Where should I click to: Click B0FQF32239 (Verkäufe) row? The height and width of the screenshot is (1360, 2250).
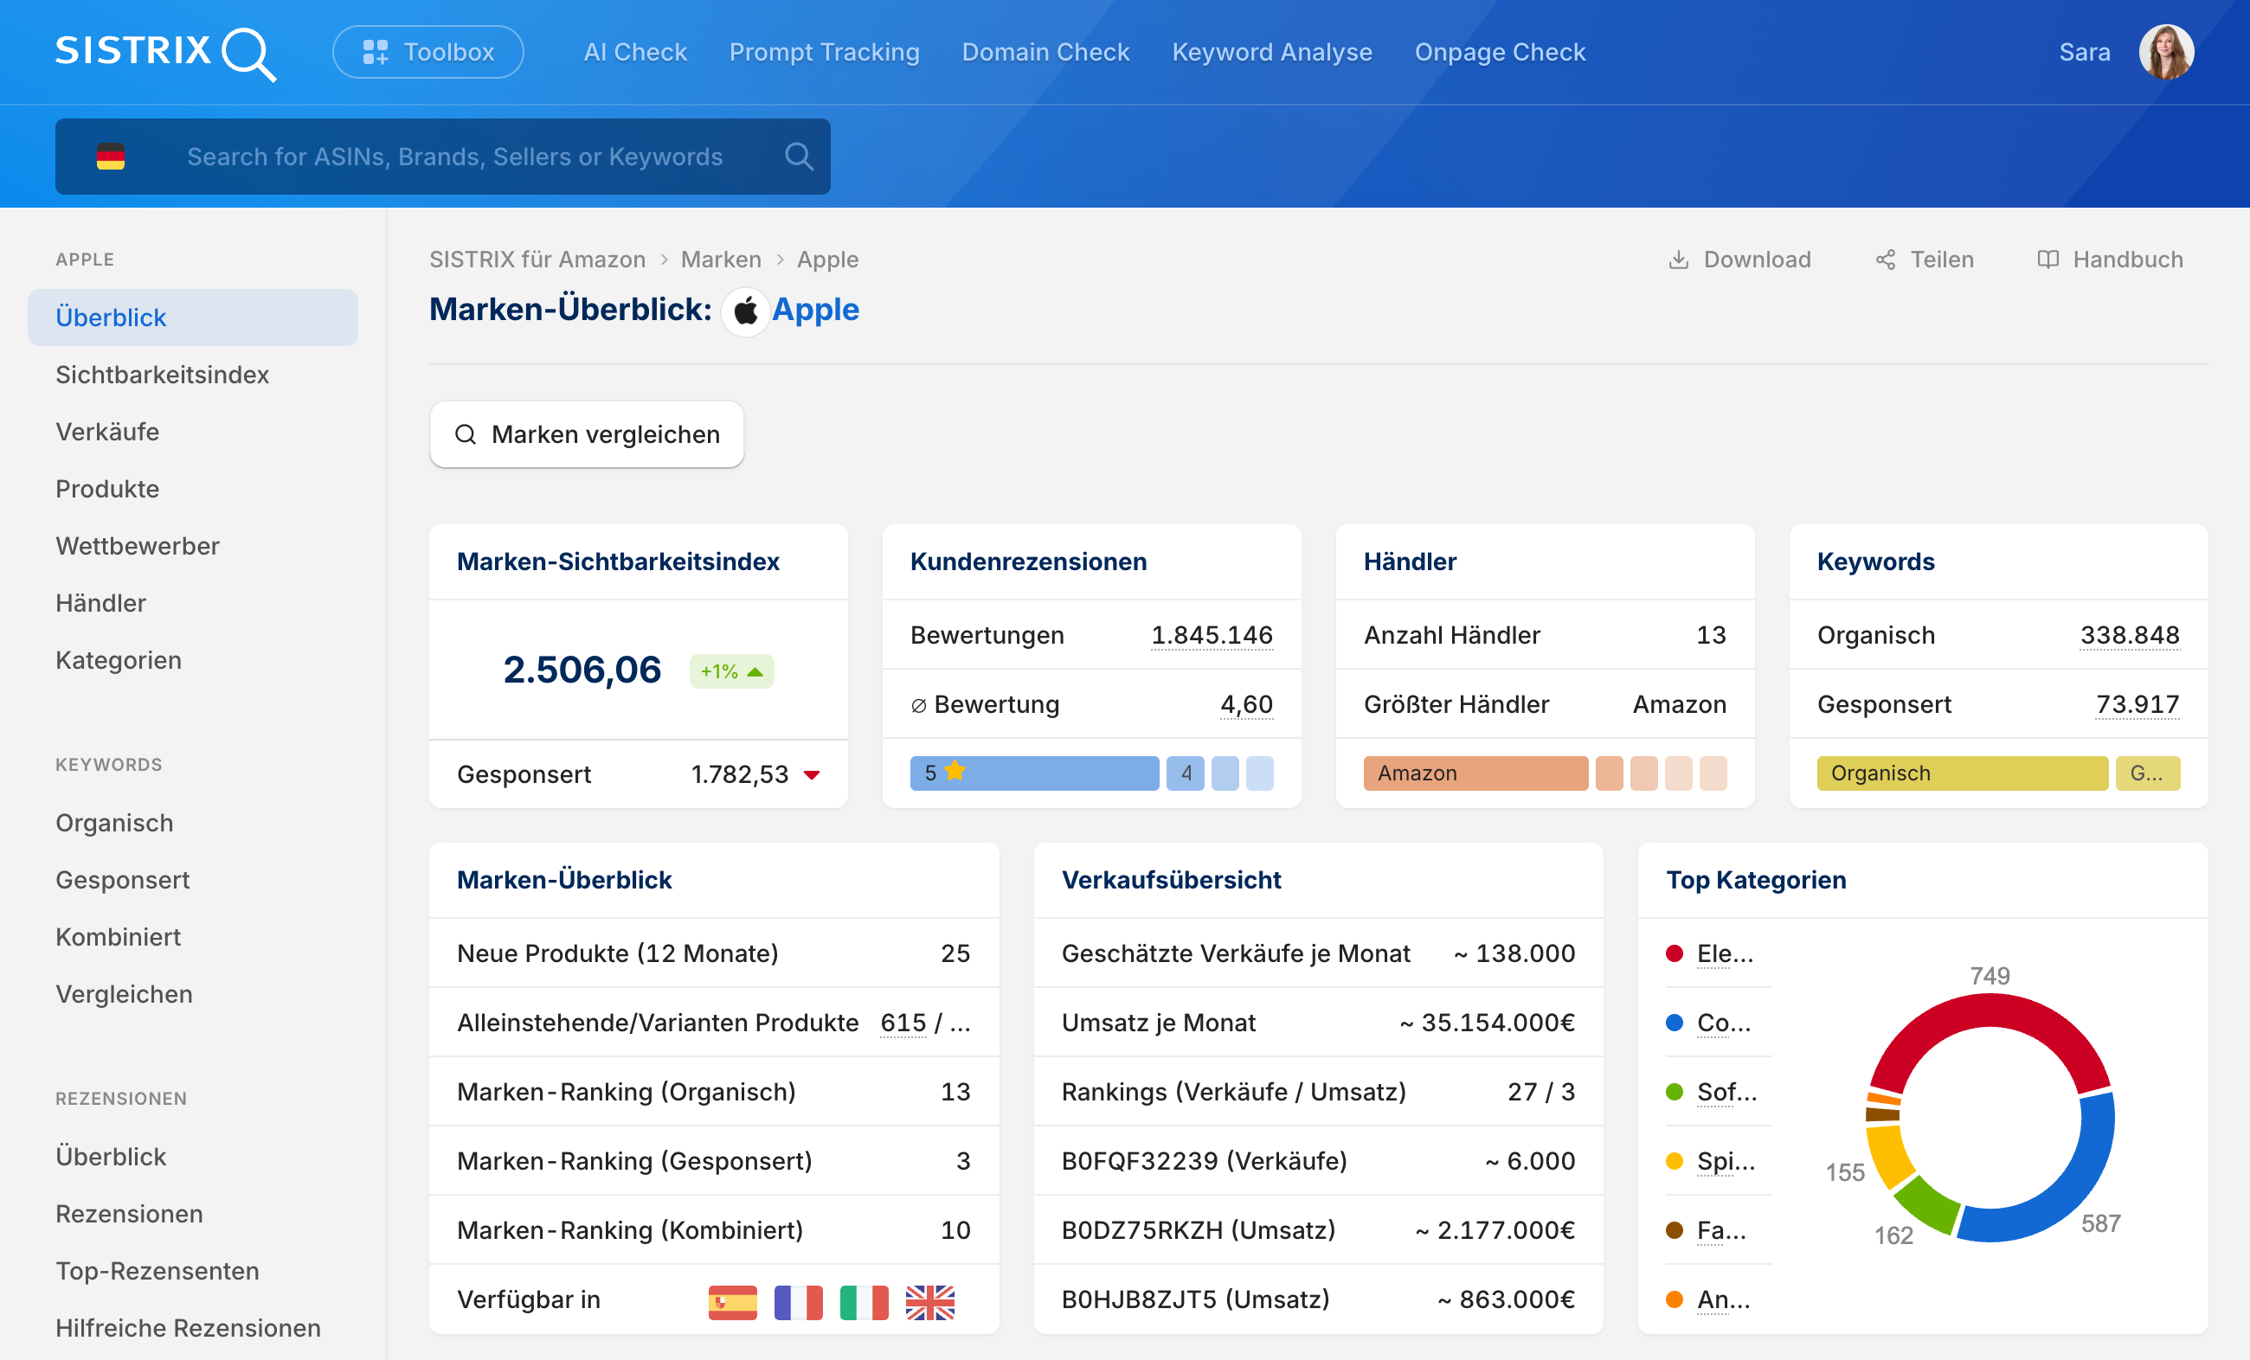(x=1318, y=1161)
